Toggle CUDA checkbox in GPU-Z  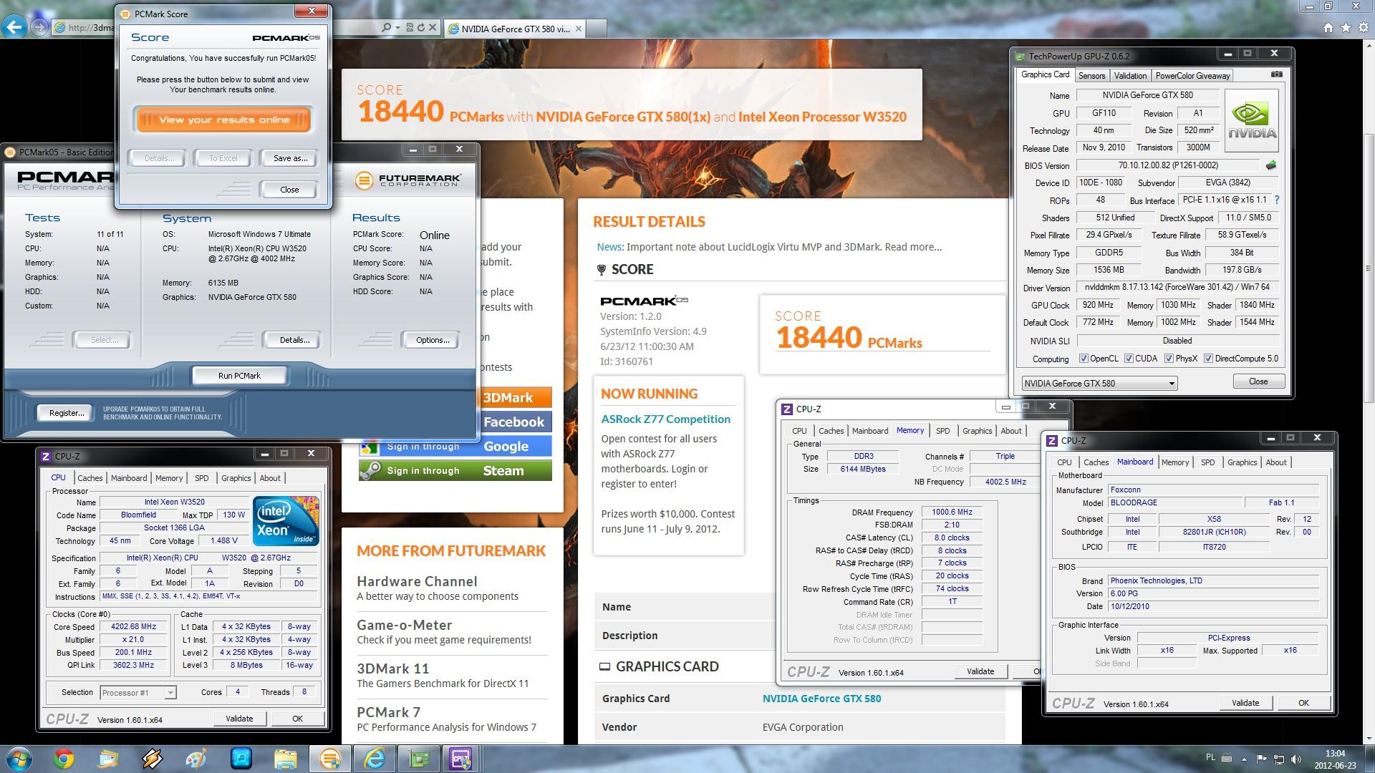coord(1129,359)
